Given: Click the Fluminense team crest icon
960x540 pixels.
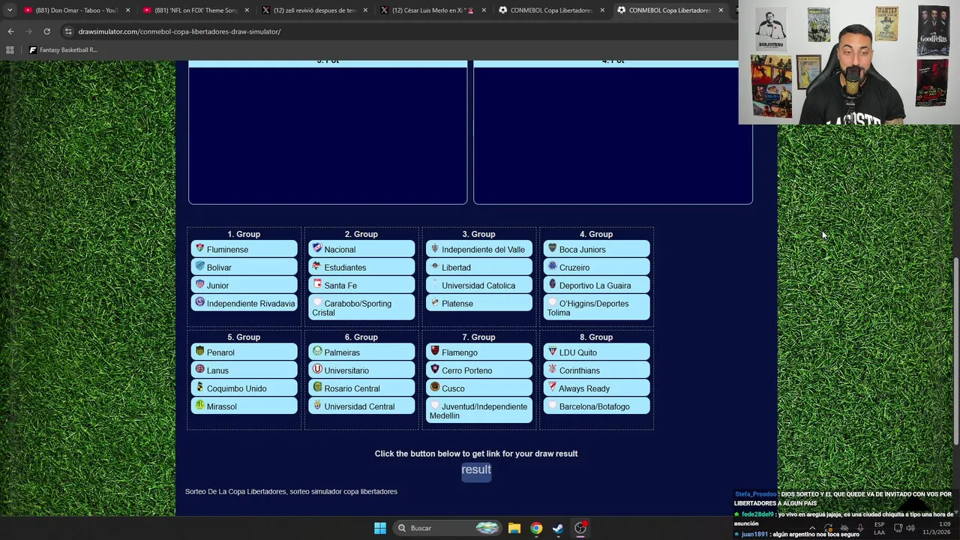Looking at the screenshot, I should pyautogui.click(x=199, y=248).
